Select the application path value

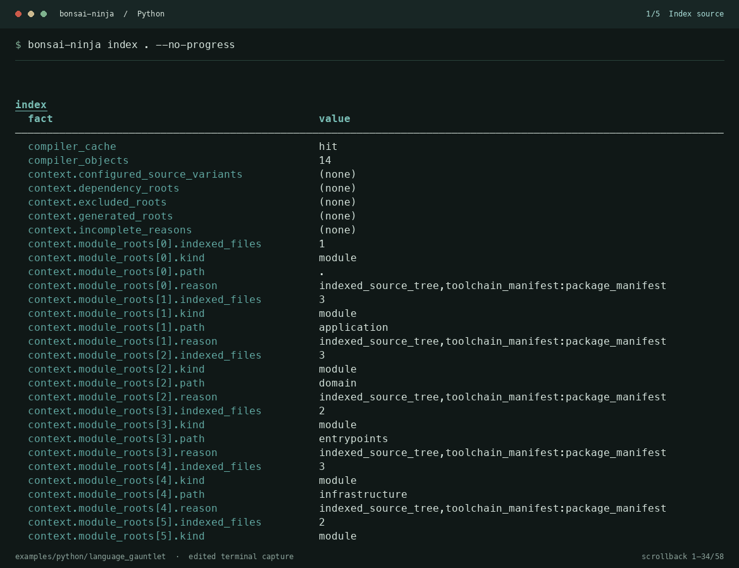[x=354, y=328]
